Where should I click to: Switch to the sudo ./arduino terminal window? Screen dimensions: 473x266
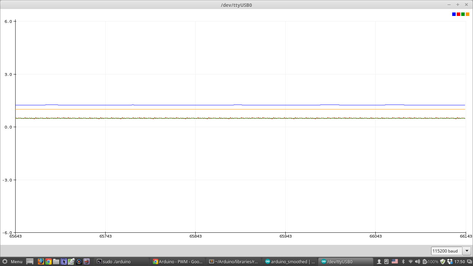[121, 261]
